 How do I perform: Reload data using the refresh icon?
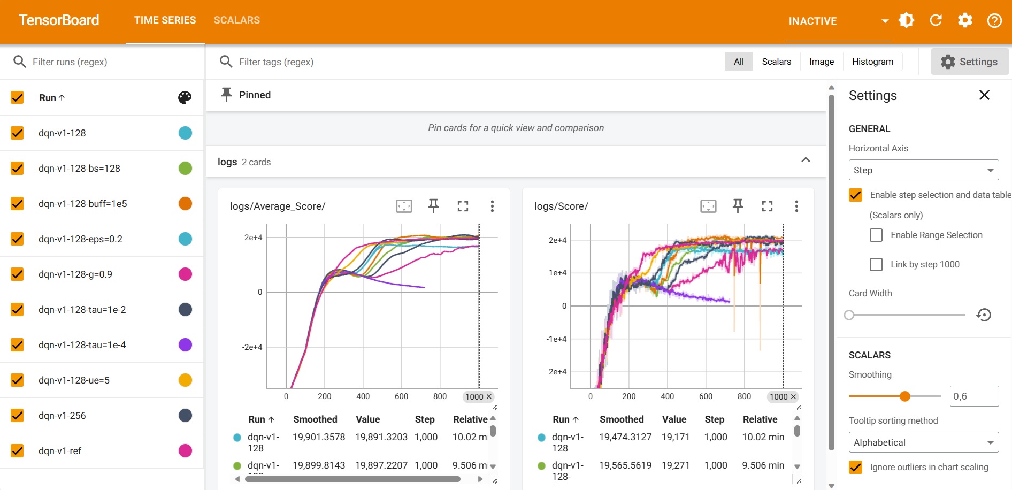click(x=936, y=20)
